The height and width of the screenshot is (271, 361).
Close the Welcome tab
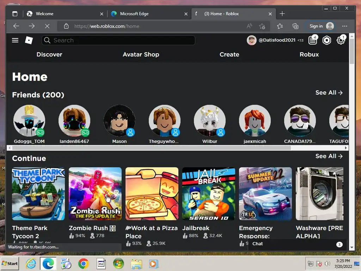[x=102, y=14]
